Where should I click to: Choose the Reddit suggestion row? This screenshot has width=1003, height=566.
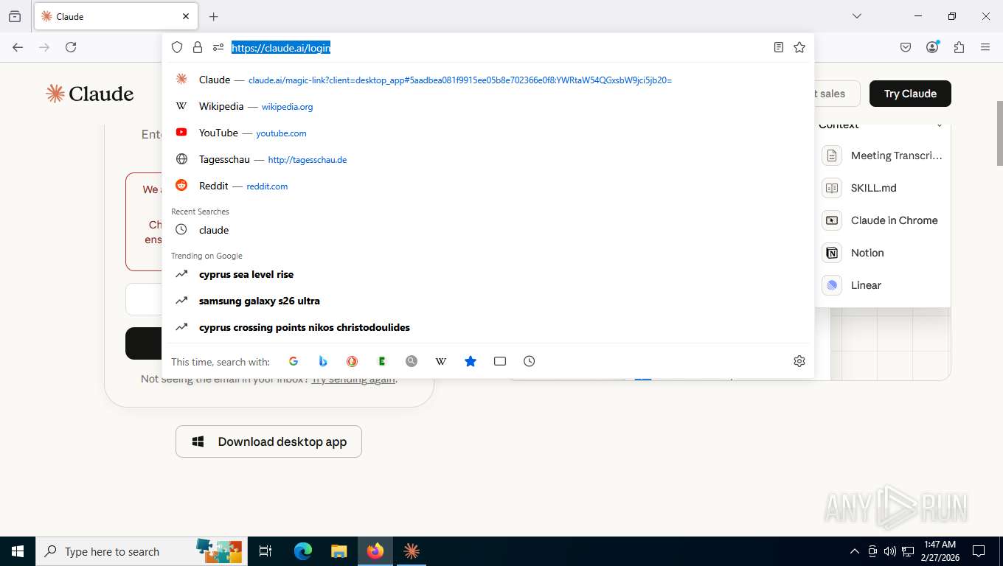(x=488, y=186)
